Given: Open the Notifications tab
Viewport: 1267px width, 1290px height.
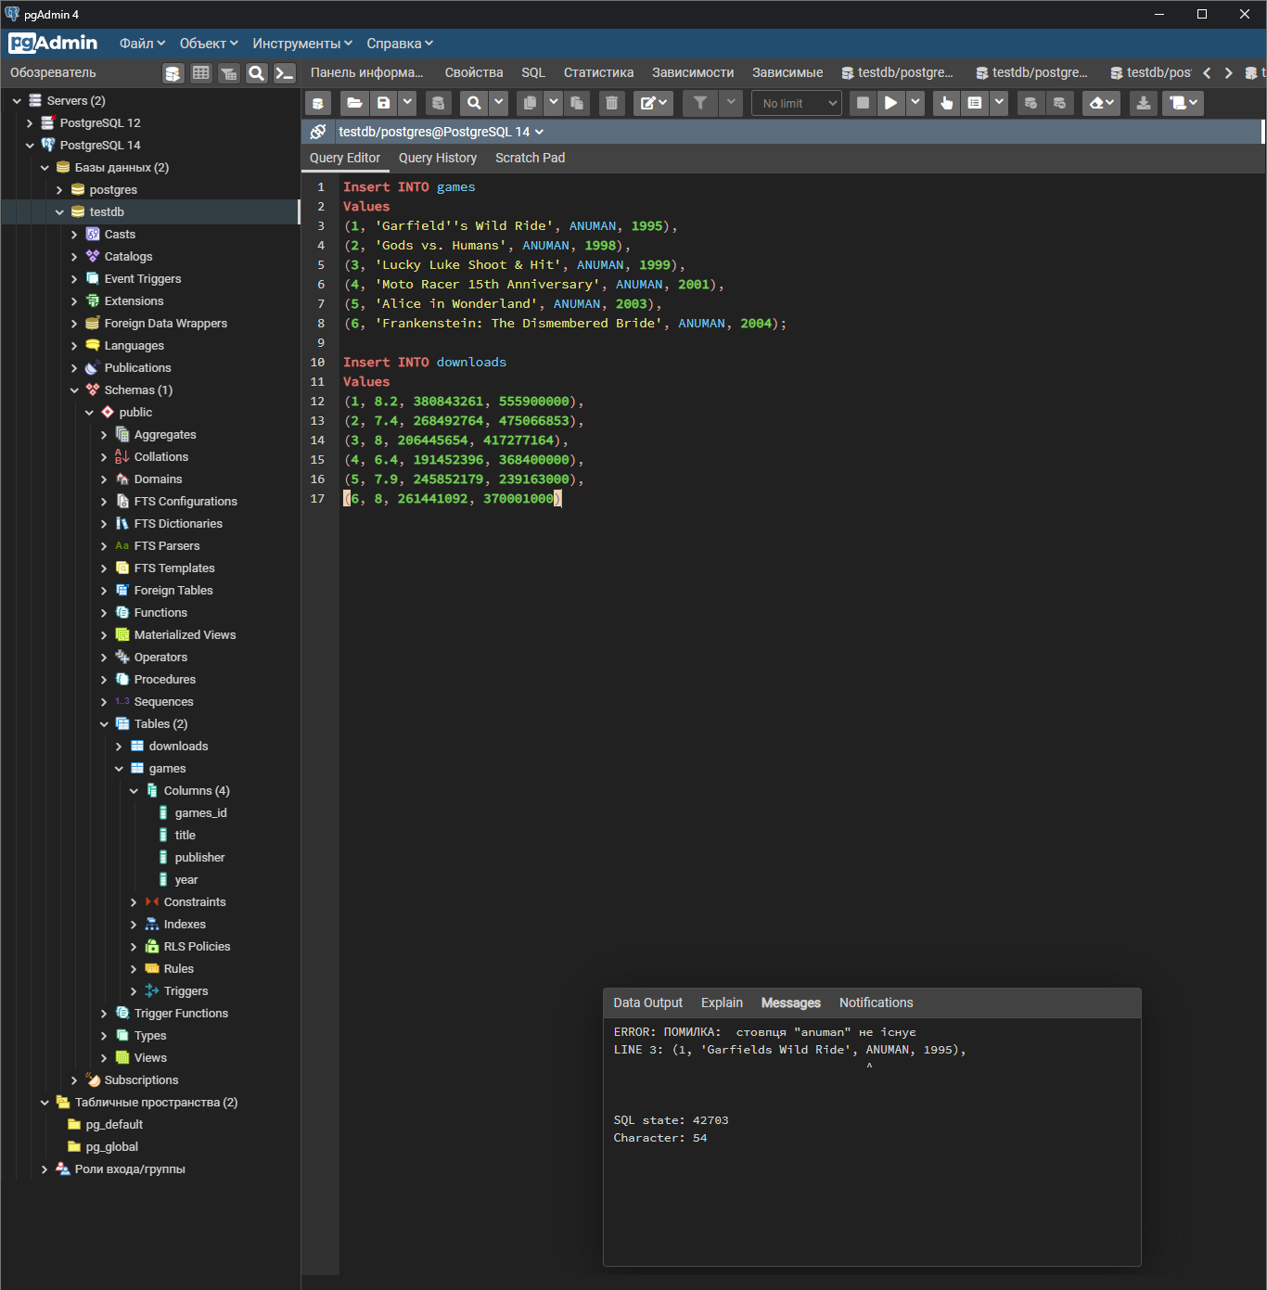Looking at the screenshot, I should point(876,1003).
